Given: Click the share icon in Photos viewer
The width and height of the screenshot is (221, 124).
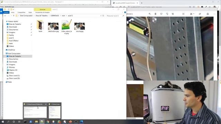Looking at the screenshot, I should 200,14.
